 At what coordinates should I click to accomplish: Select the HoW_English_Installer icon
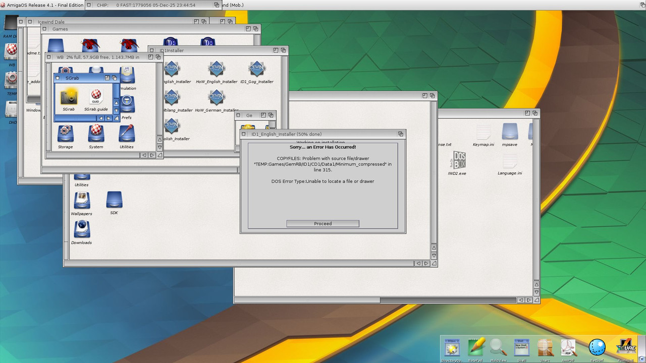pos(217,69)
